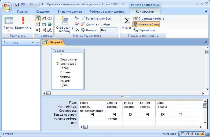Switch to PivotTable view in status bar
Screen dimensions: 210x137
click(x=187, y=134)
